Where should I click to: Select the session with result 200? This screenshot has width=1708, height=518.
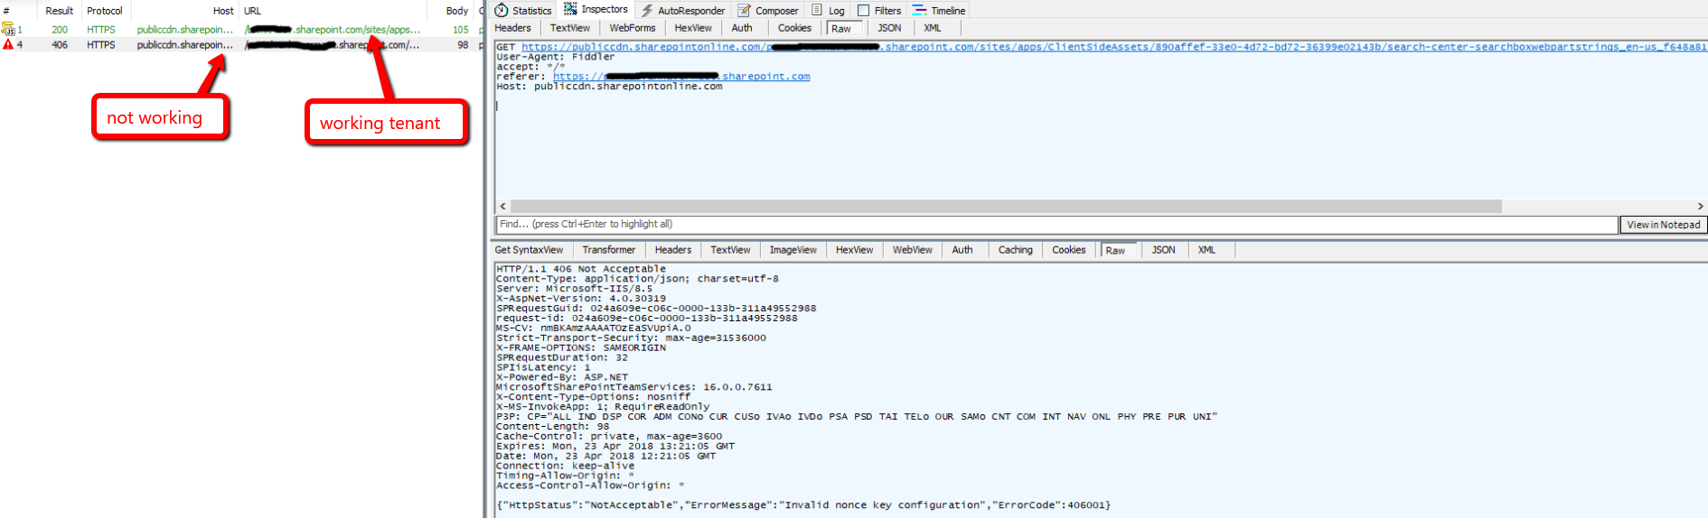click(x=60, y=30)
